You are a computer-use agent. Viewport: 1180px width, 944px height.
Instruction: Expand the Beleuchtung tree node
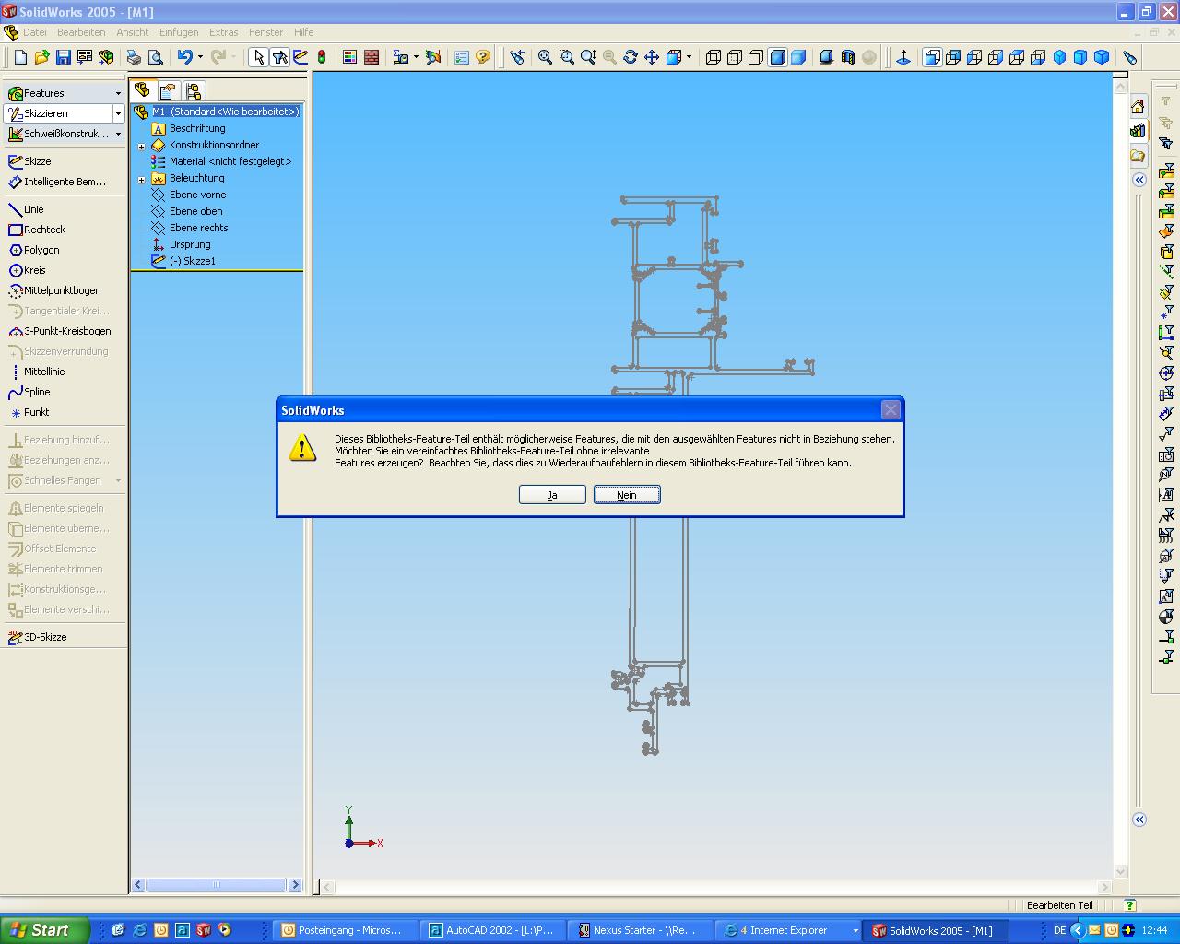tap(142, 179)
